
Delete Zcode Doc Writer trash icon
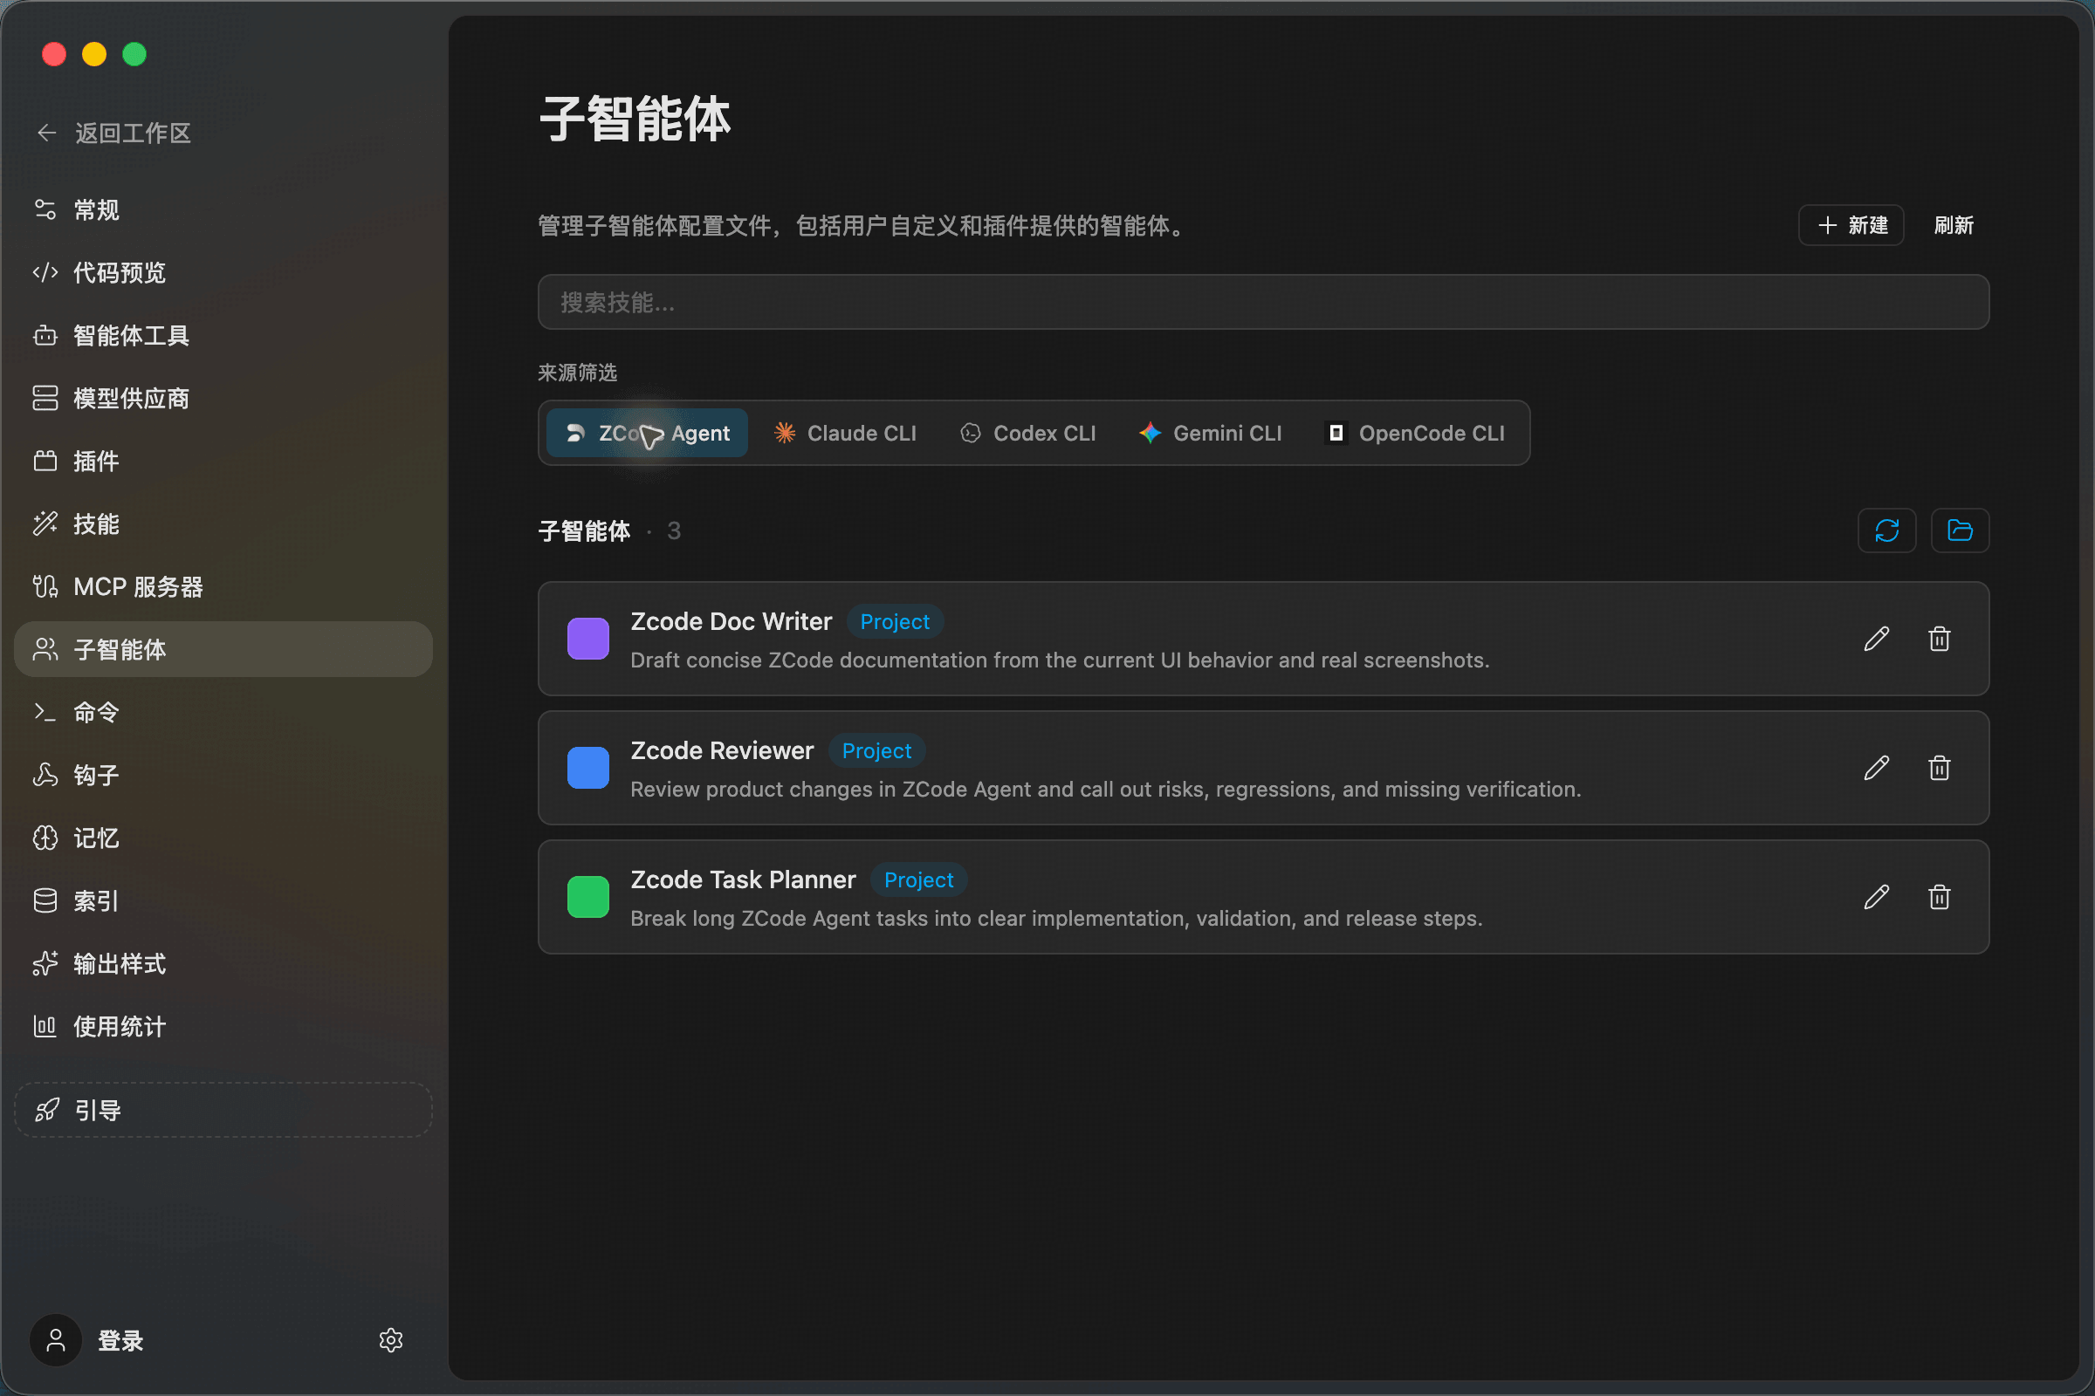click(1939, 640)
